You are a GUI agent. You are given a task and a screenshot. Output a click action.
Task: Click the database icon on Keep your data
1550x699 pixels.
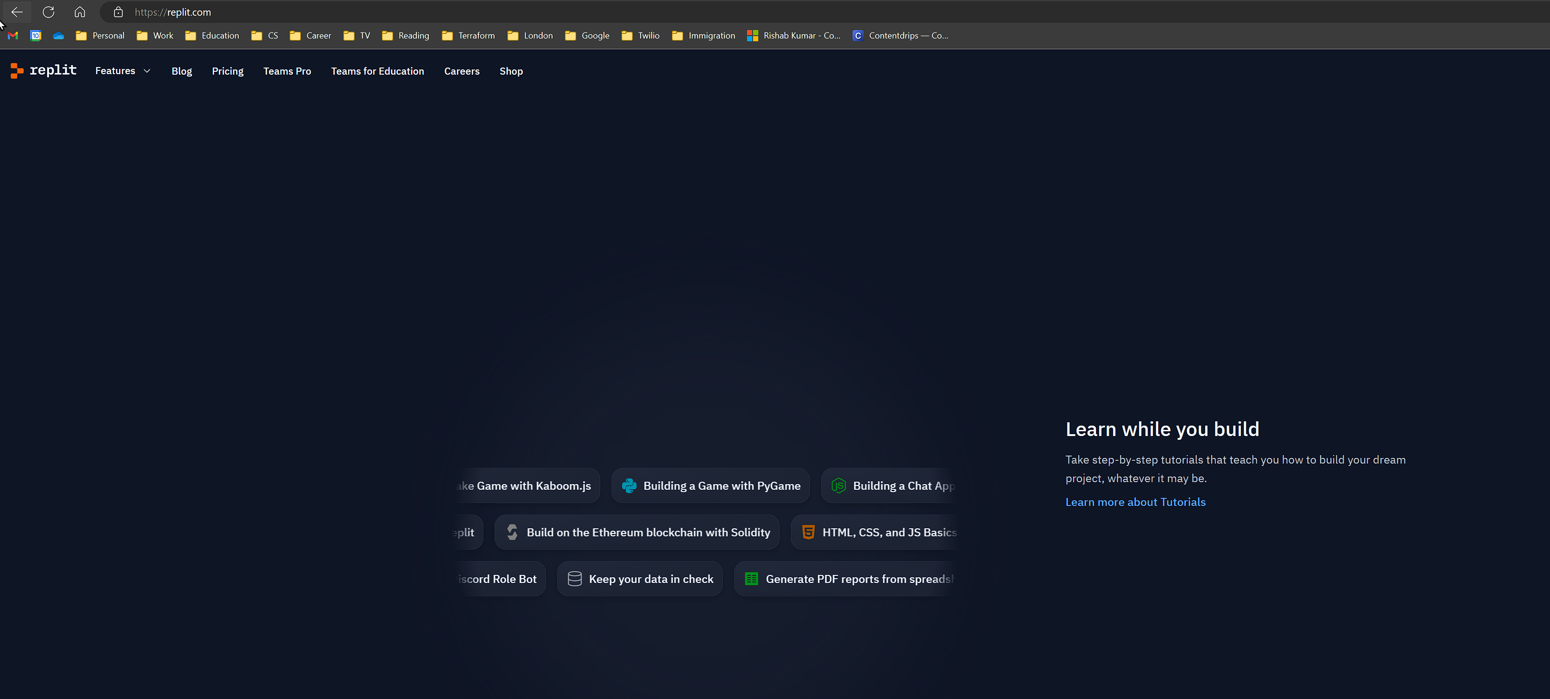574,579
